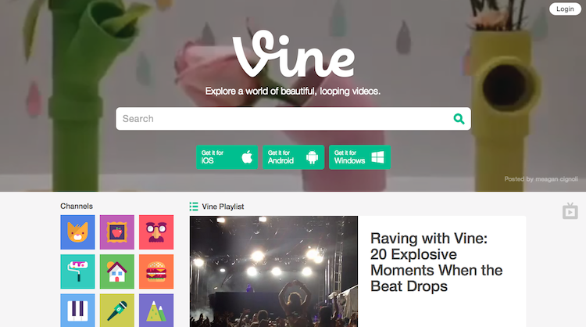Viewport: 586px width, 327px height.
Task: Open the paint roller DIY channel icon
Action: click(x=77, y=271)
